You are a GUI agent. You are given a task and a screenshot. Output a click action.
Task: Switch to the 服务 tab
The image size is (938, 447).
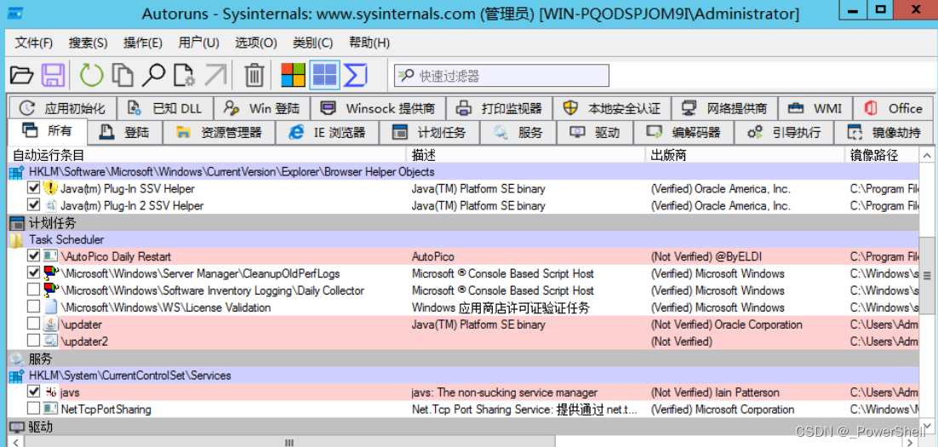(x=518, y=132)
